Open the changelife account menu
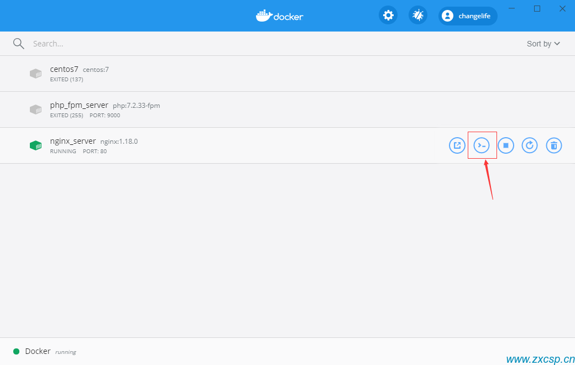The width and height of the screenshot is (575, 365). click(468, 16)
